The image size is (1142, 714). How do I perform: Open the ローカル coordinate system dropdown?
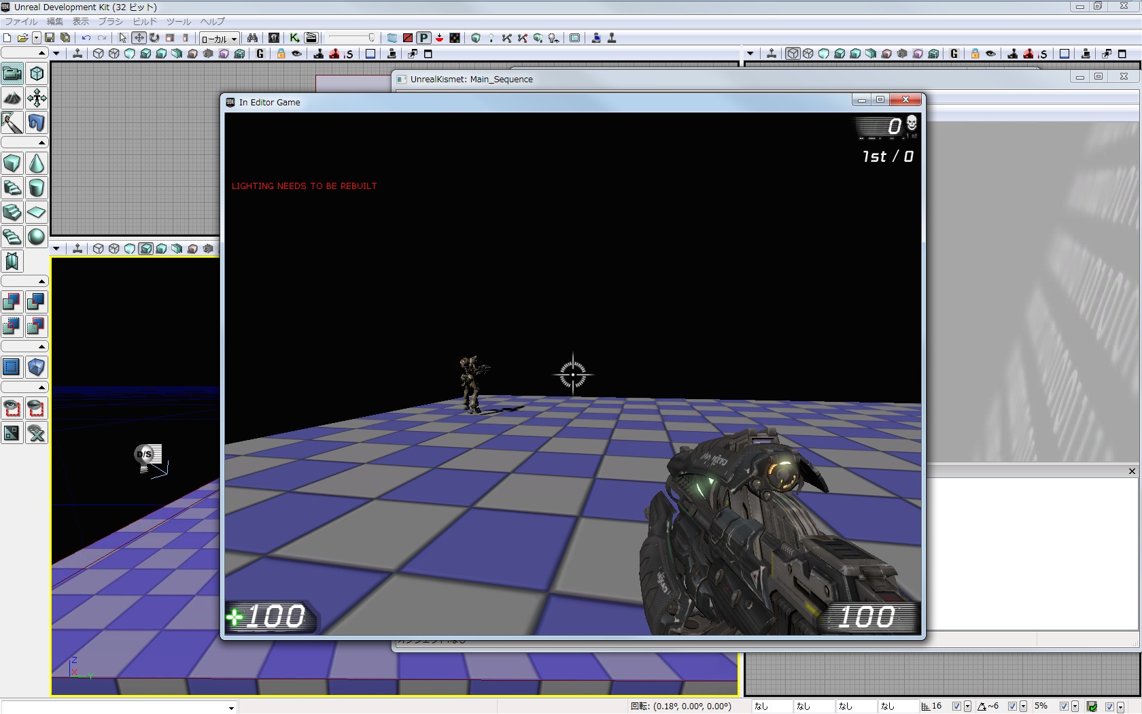219,39
